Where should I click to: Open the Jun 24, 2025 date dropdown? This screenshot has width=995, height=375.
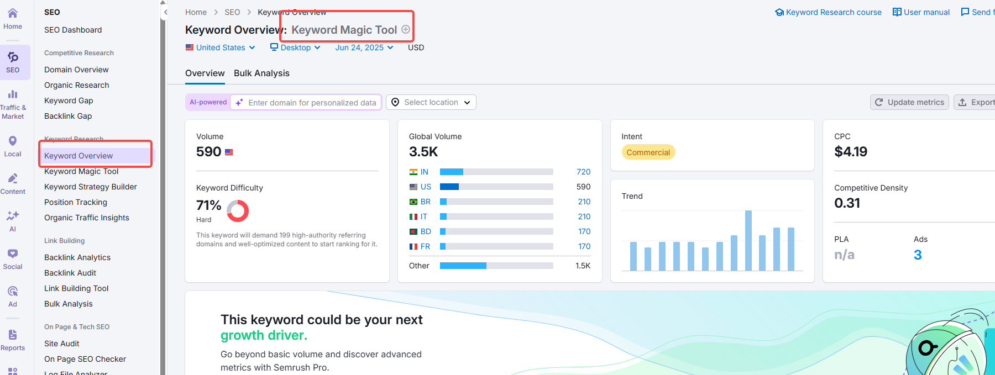pos(364,47)
